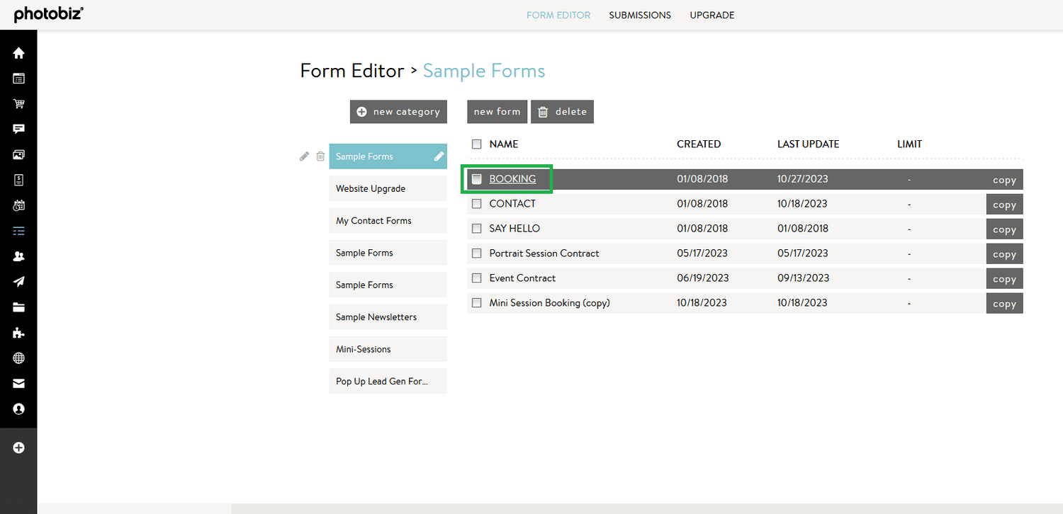Click the new form button
The width and height of the screenshot is (1063, 514).
497,111
